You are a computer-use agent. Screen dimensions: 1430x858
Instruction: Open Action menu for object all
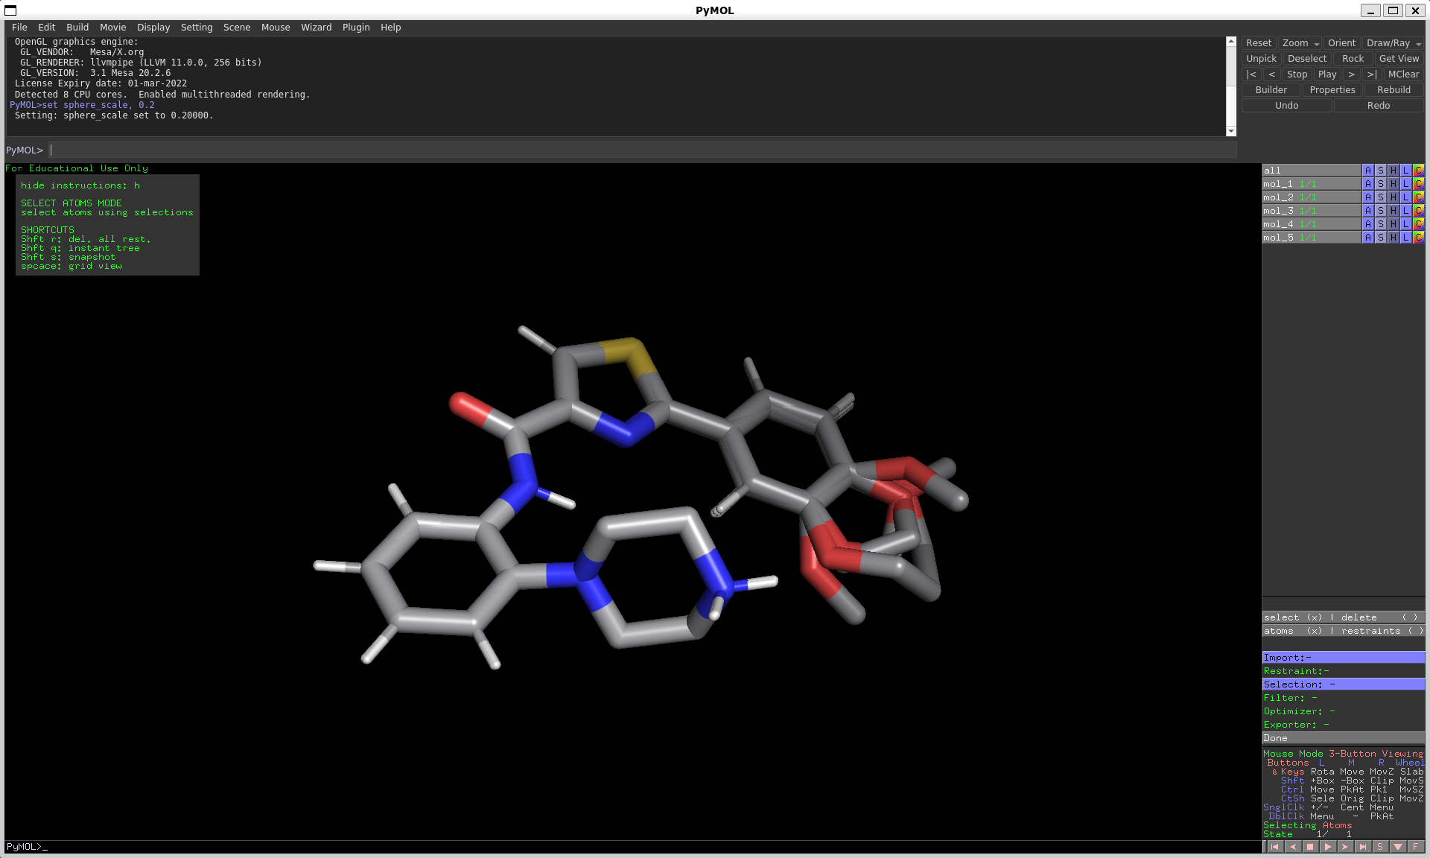click(1368, 171)
